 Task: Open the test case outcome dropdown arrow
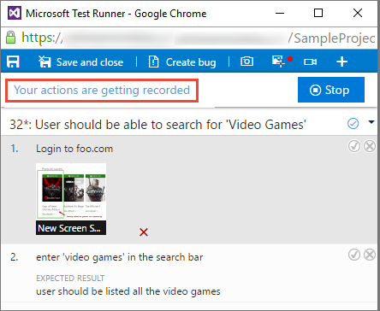371,122
